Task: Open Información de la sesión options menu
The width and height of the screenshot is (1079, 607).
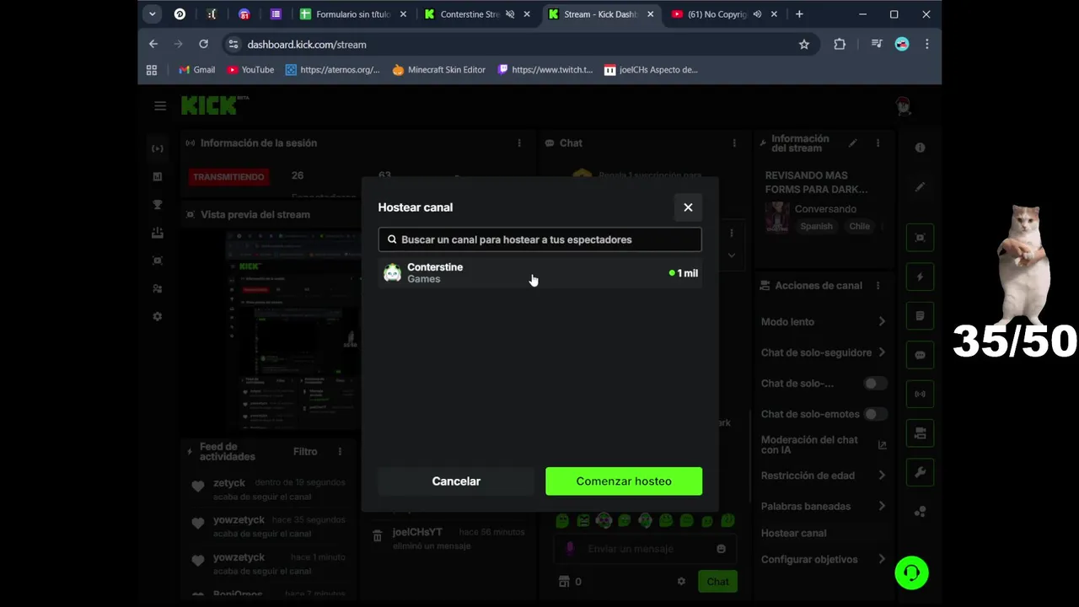Action: tap(519, 143)
